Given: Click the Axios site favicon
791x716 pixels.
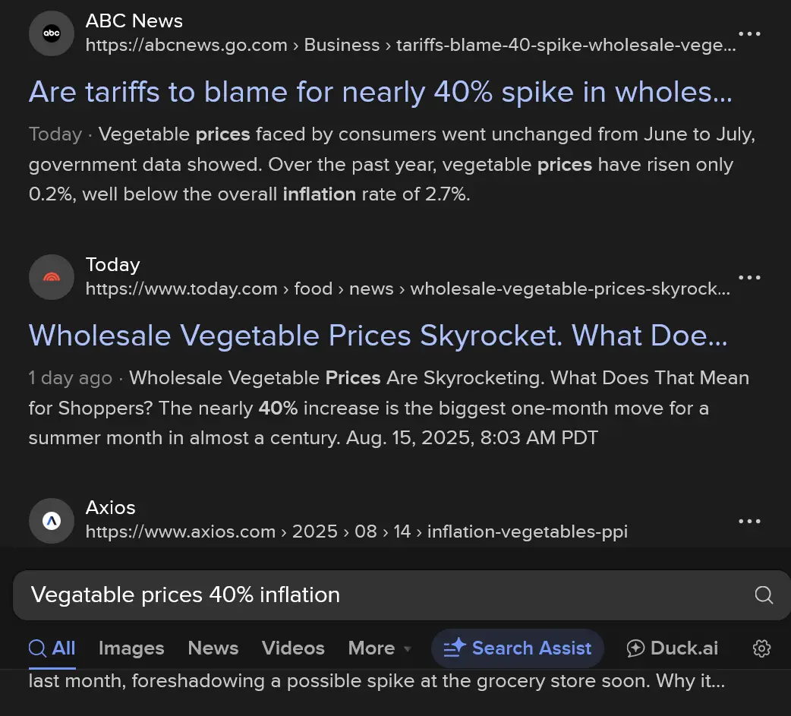Looking at the screenshot, I should (x=52, y=520).
